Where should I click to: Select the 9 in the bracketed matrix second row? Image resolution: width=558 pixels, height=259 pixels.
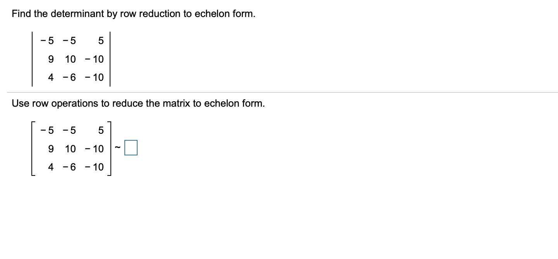[x=51, y=148]
